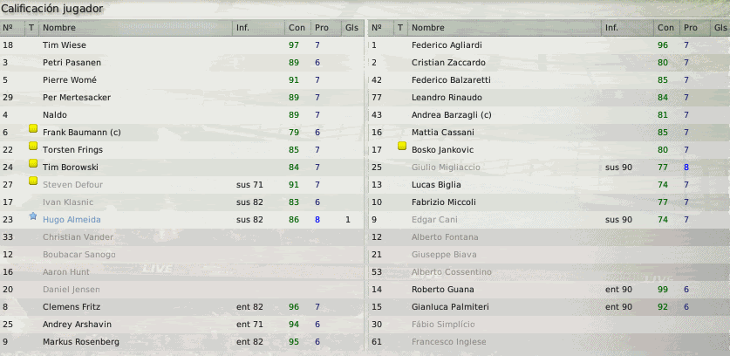This screenshot has height=356, width=730.
Task: Open Hugo Almeida player profile link
Action: [x=72, y=220]
